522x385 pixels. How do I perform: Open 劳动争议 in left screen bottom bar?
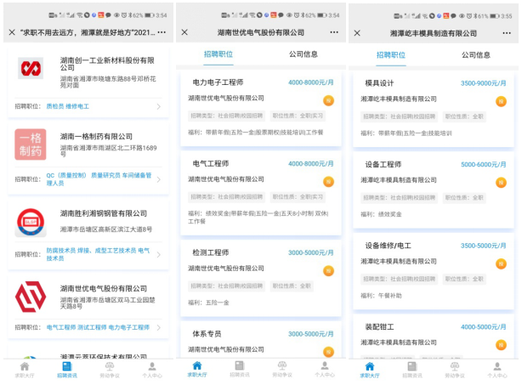pyautogui.click(x=110, y=370)
